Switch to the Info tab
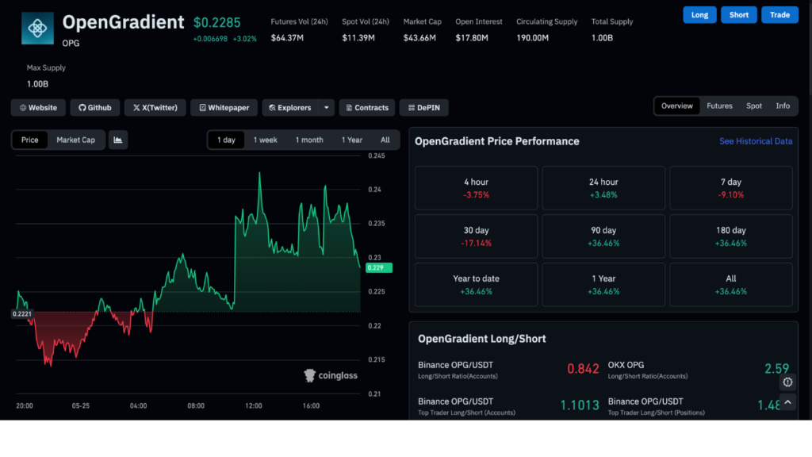The height and width of the screenshot is (457, 812). [783, 106]
